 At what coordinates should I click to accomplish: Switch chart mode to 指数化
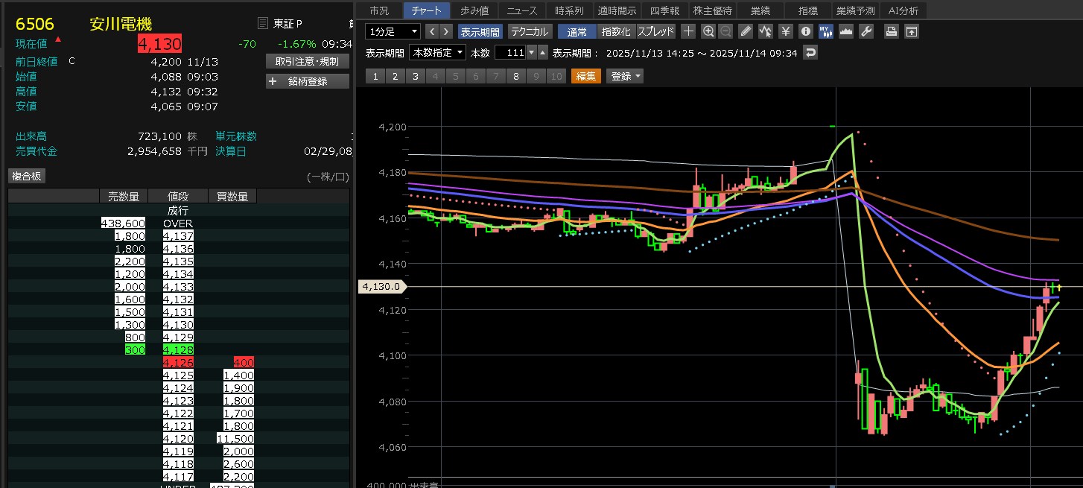(x=616, y=31)
